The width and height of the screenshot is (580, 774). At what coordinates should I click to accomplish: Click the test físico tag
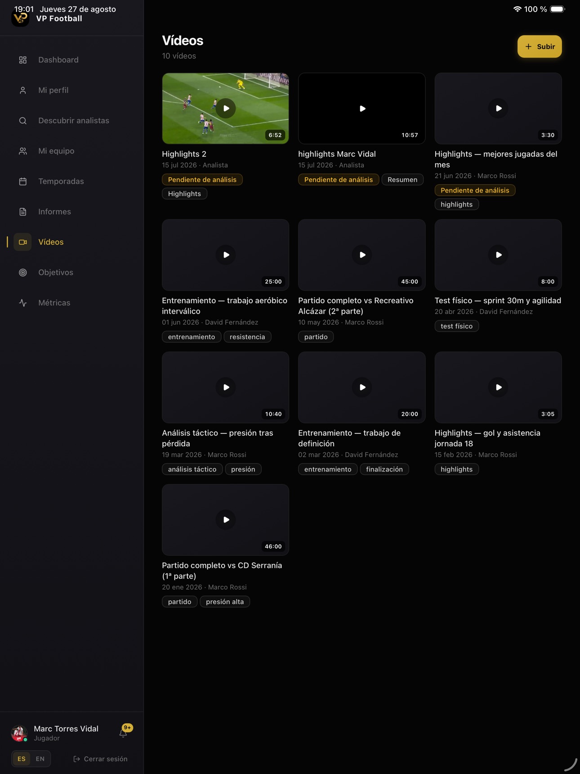tap(457, 326)
